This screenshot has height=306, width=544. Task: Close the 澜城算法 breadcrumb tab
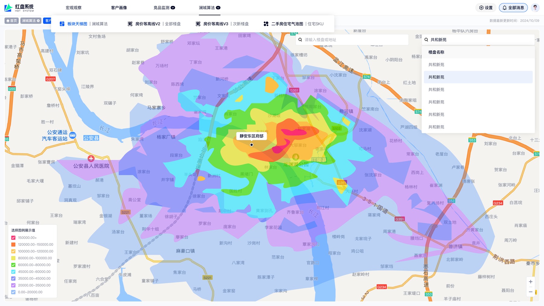pyautogui.click(x=38, y=21)
